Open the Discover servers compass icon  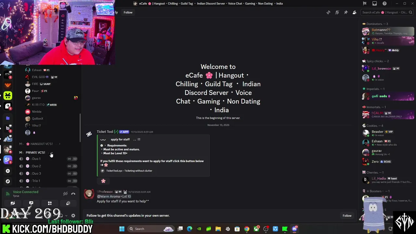click(8, 181)
